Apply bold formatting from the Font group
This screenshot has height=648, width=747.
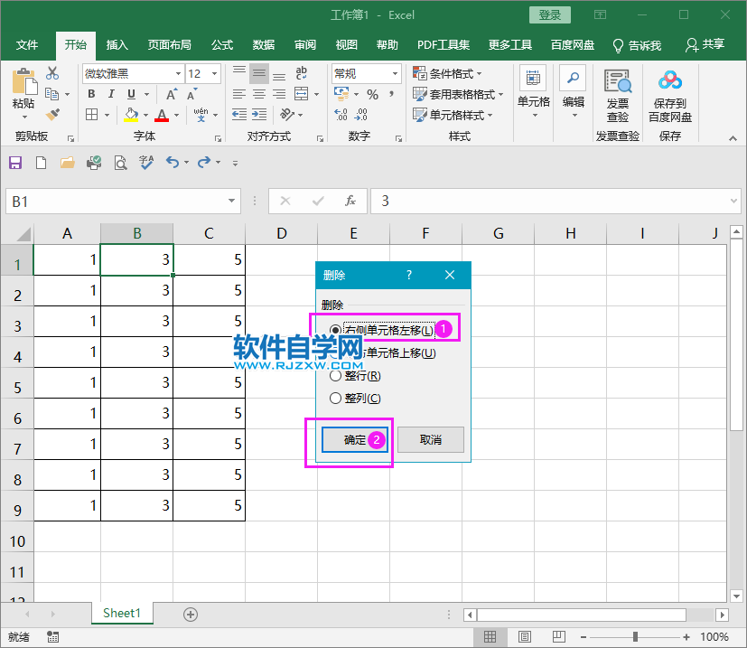(x=90, y=94)
